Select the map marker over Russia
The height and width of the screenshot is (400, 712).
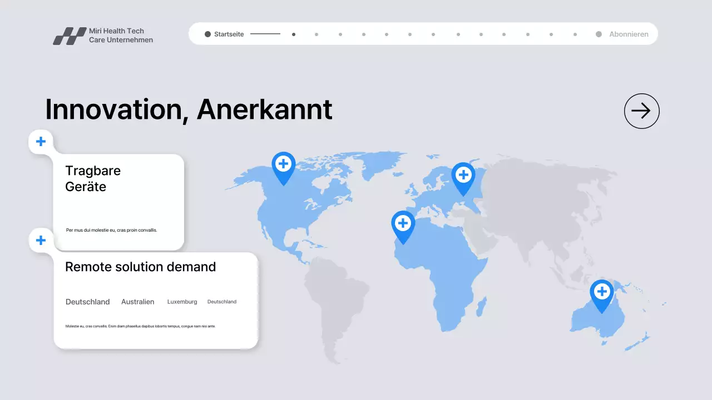463,176
